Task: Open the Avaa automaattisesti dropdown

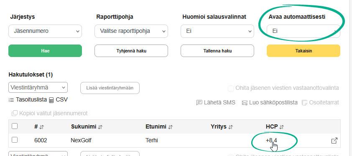Action: 303,31
